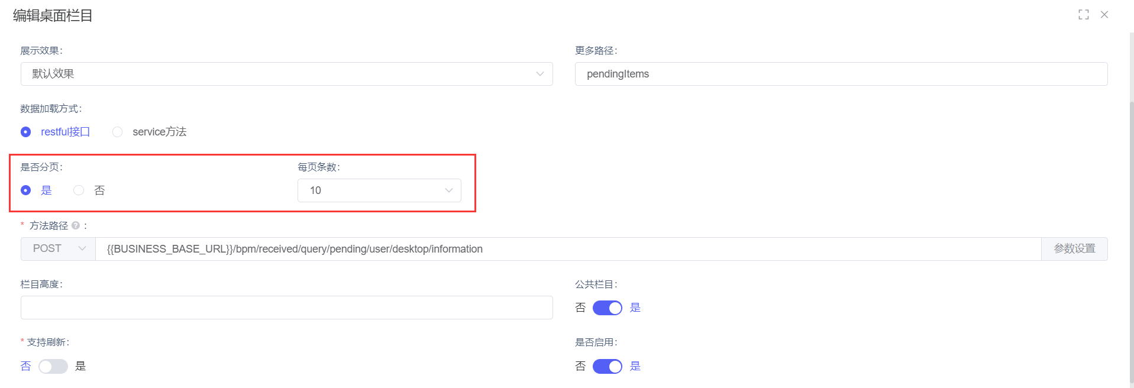The height and width of the screenshot is (388, 1134).
Task: Click the 更多路径 input field
Action: point(841,74)
